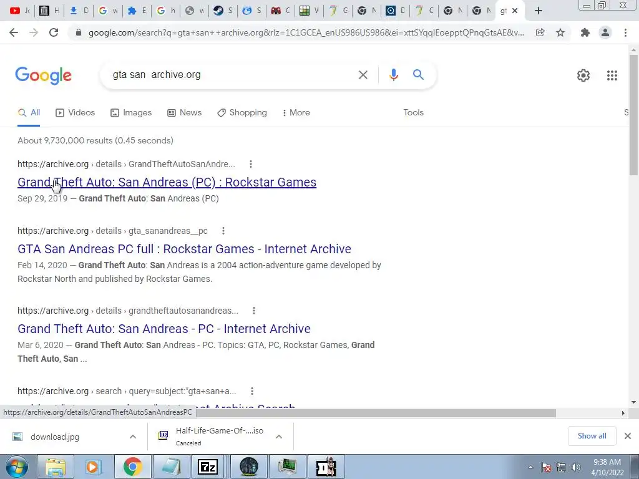
Task: Open network tray icon
Action: (561, 467)
